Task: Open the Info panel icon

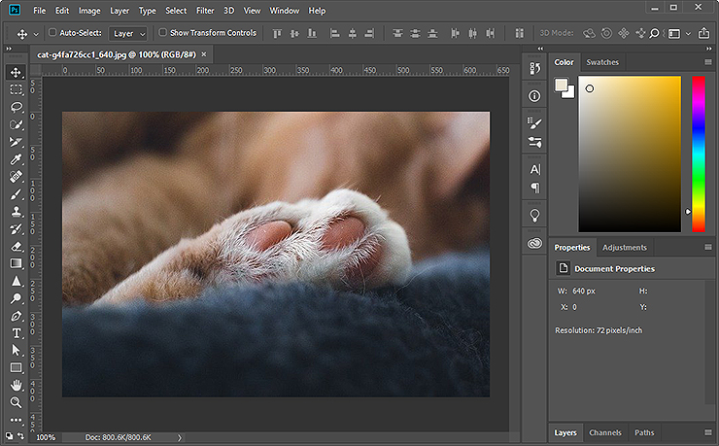Action: click(x=534, y=96)
